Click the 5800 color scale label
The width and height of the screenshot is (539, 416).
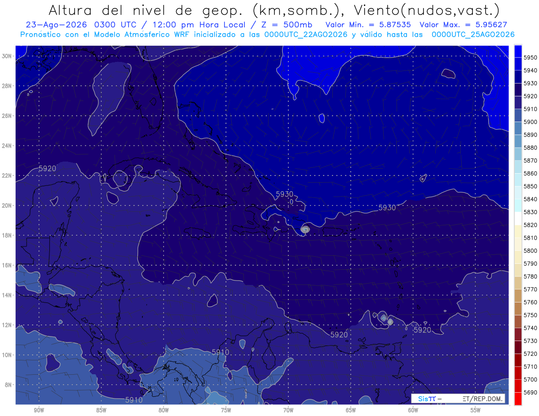click(530, 251)
